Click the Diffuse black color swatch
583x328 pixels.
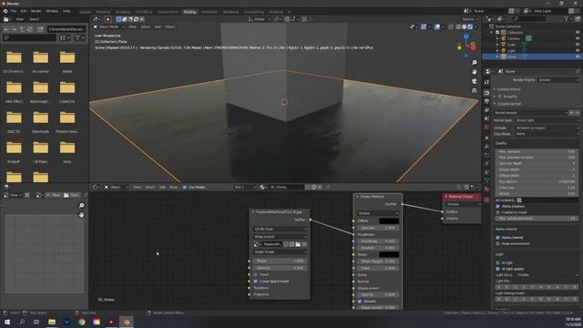coord(389,220)
